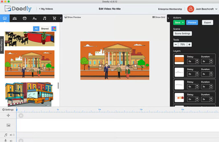Increase duration on the first layer
Viewport: 219px width, 142px height.
tap(211, 60)
